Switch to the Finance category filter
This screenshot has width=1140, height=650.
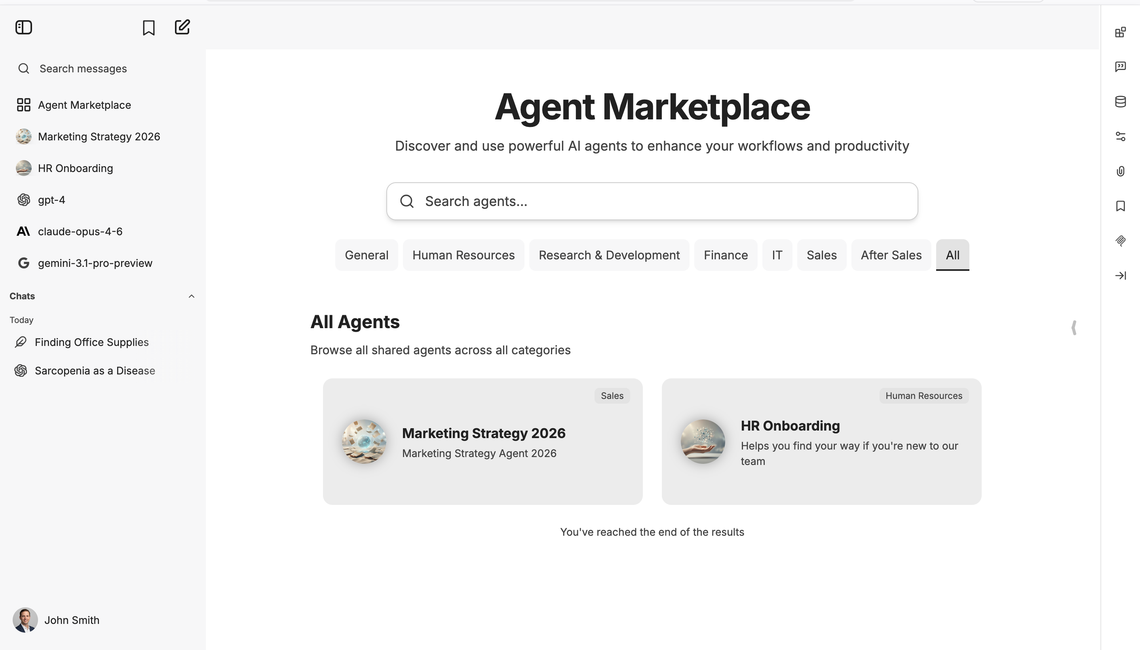pos(725,255)
